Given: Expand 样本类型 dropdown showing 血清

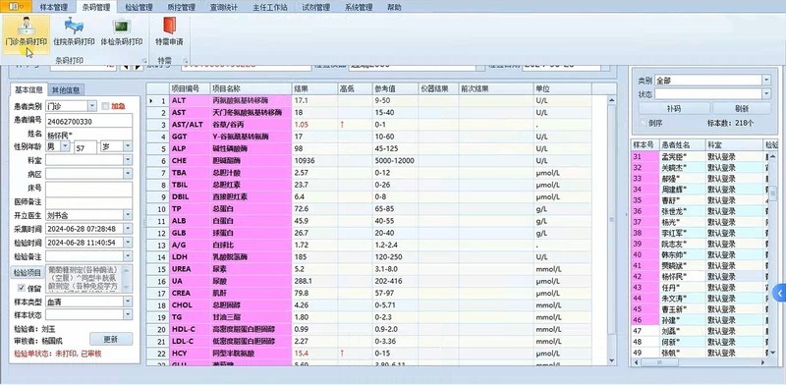Looking at the screenshot, I should pos(128,302).
